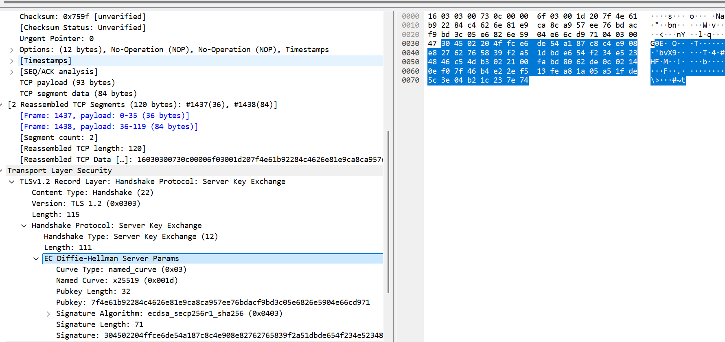Select the Urgent Pointer: 0 field

[57, 39]
